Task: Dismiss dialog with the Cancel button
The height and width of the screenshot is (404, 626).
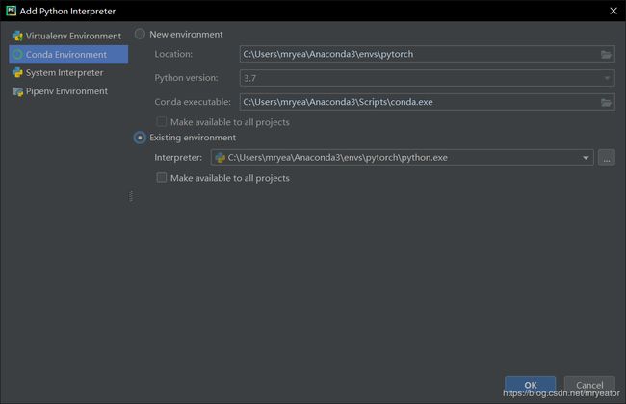Action: [x=589, y=385]
